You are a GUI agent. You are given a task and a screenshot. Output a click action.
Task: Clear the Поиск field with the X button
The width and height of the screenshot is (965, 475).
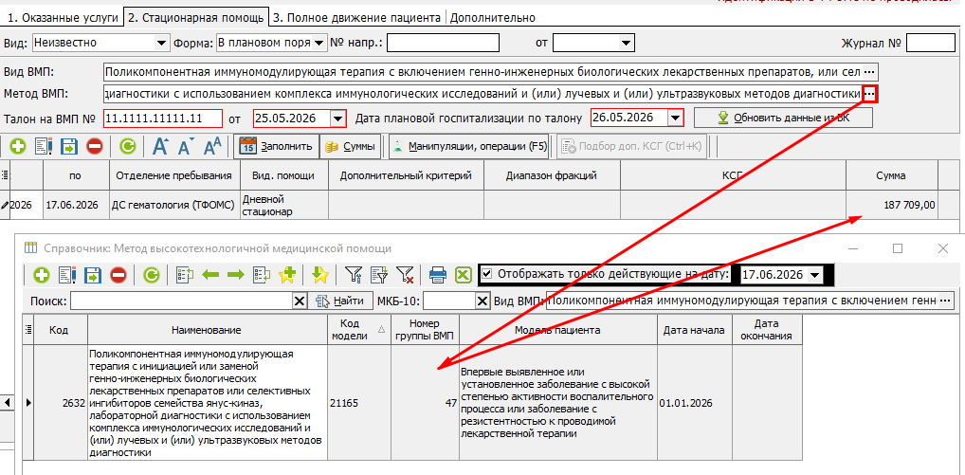point(299,301)
